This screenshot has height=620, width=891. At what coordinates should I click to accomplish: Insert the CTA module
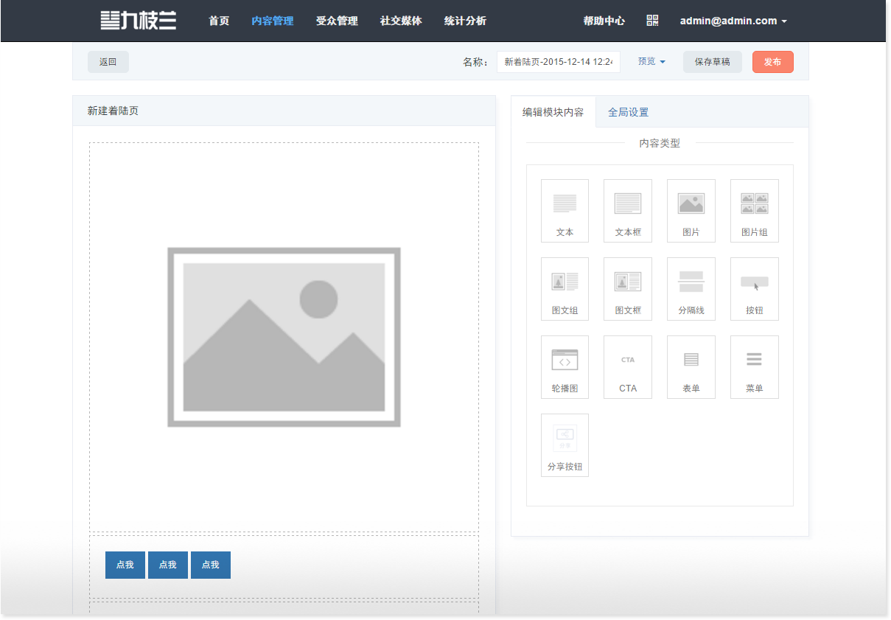point(627,366)
